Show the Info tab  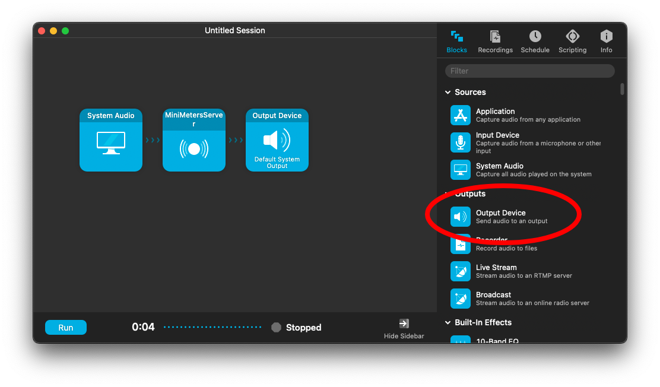coord(606,42)
